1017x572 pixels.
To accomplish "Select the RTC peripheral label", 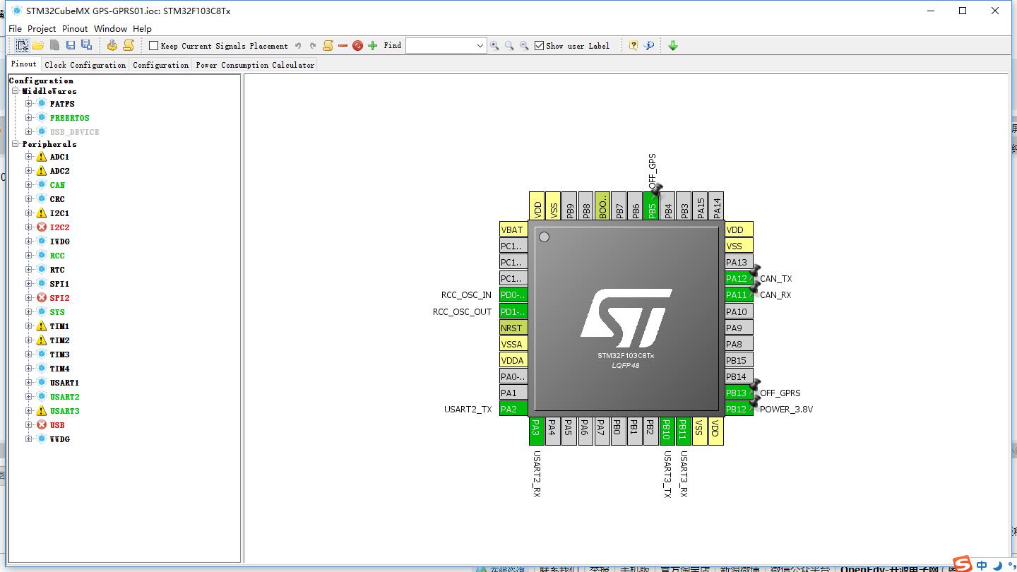I will [x=57, y=270].
